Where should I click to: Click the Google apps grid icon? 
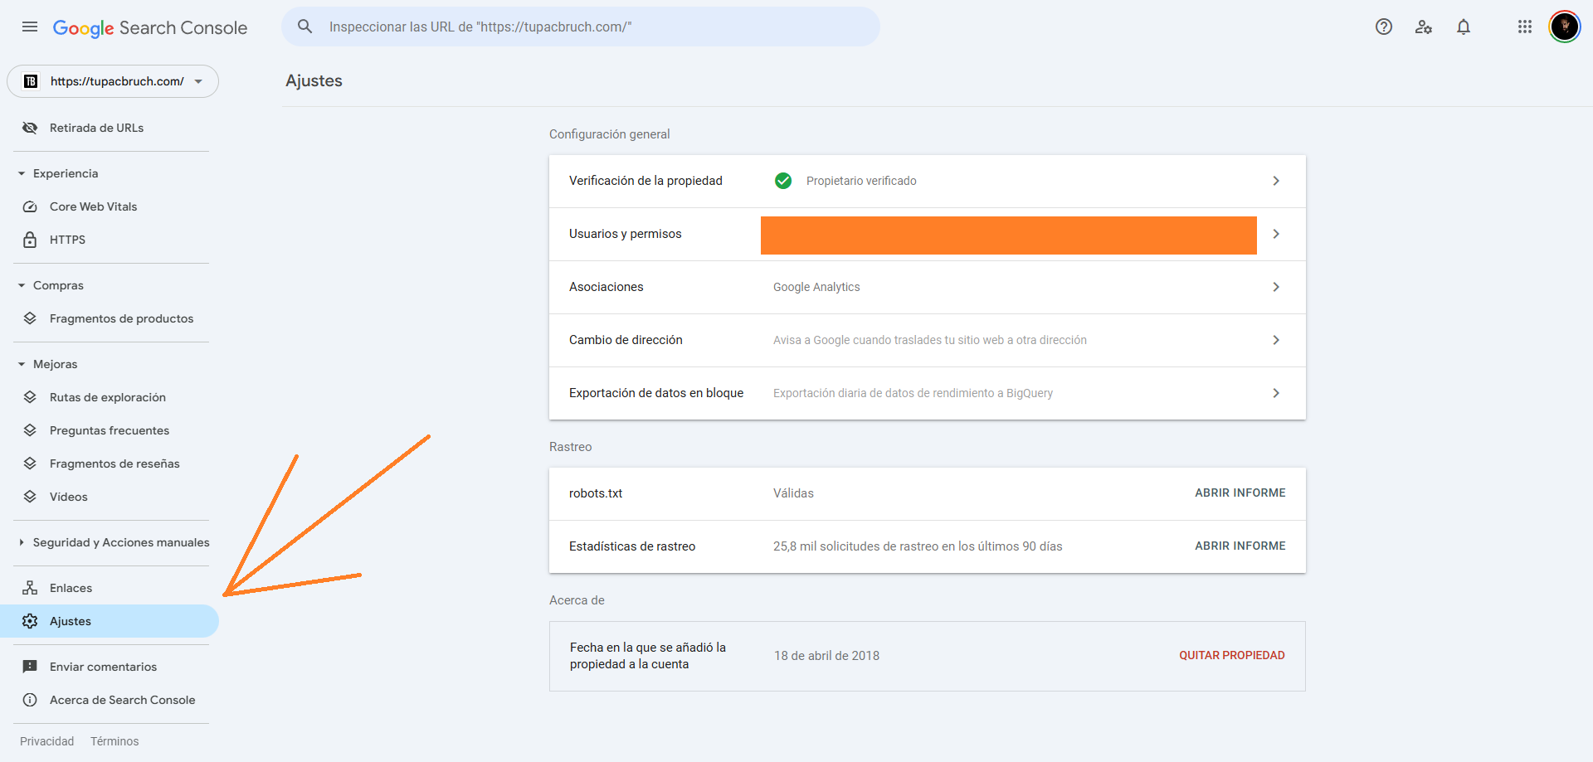click(1524, 27)
